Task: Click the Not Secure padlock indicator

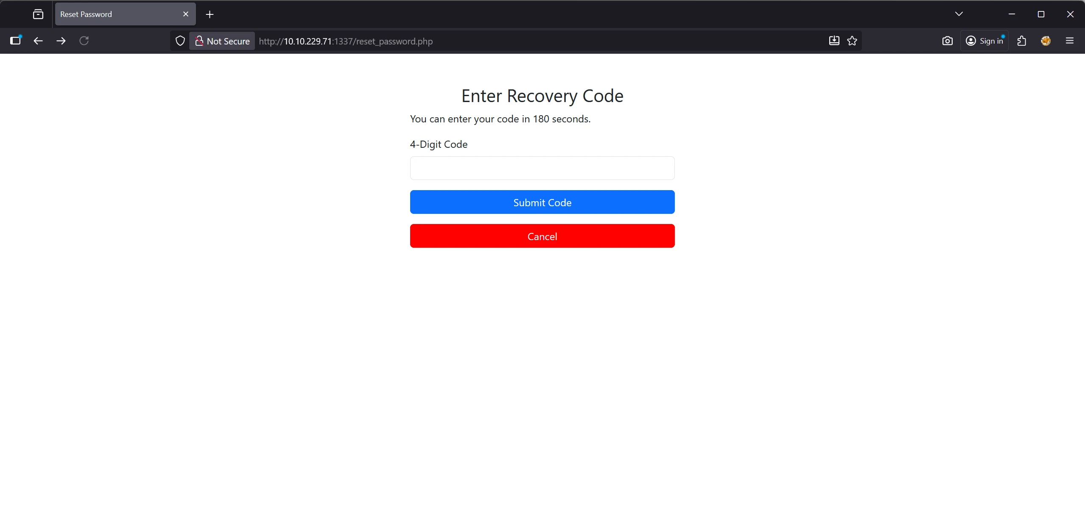Action: [222, 41]
